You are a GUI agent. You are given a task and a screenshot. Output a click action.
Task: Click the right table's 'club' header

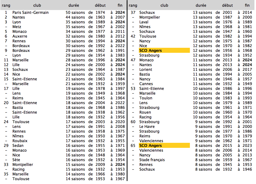click(x=164, y=5)
